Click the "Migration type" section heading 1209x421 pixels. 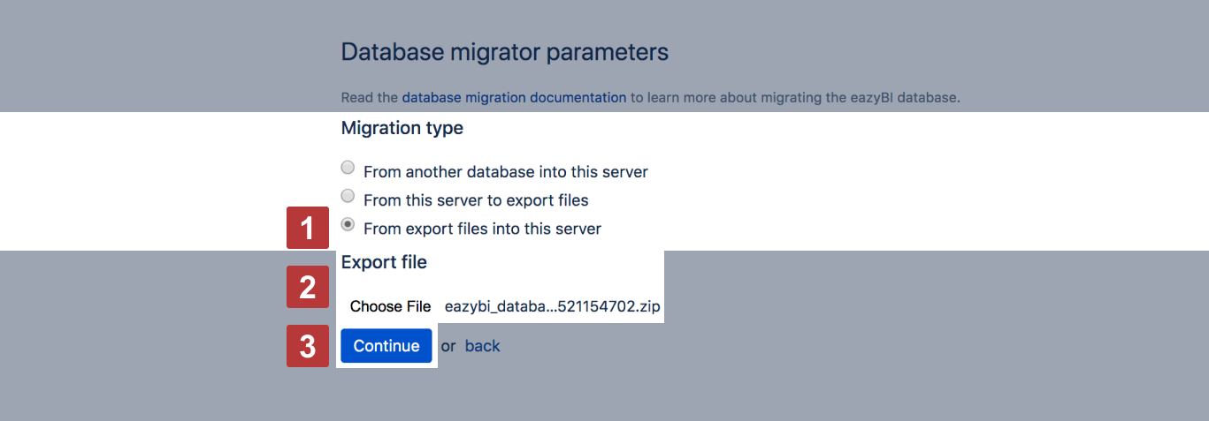point(402,128)
